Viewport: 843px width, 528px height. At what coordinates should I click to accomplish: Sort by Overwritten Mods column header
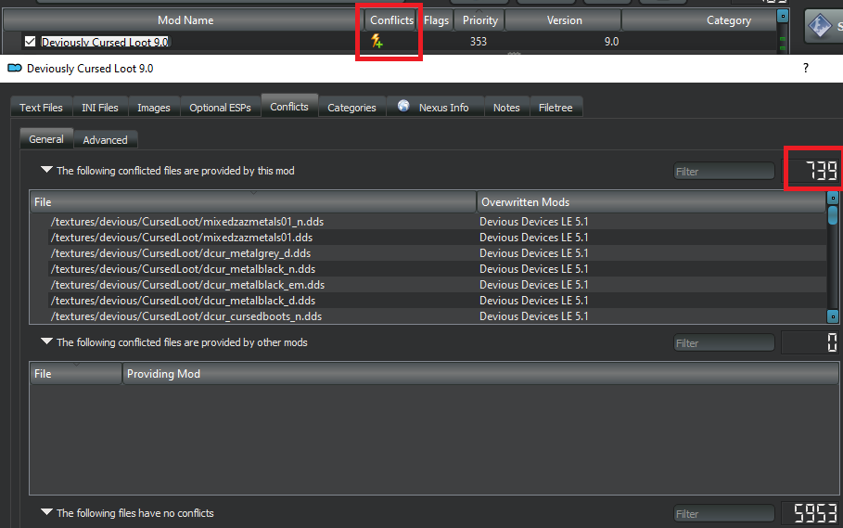pos(651,202)
